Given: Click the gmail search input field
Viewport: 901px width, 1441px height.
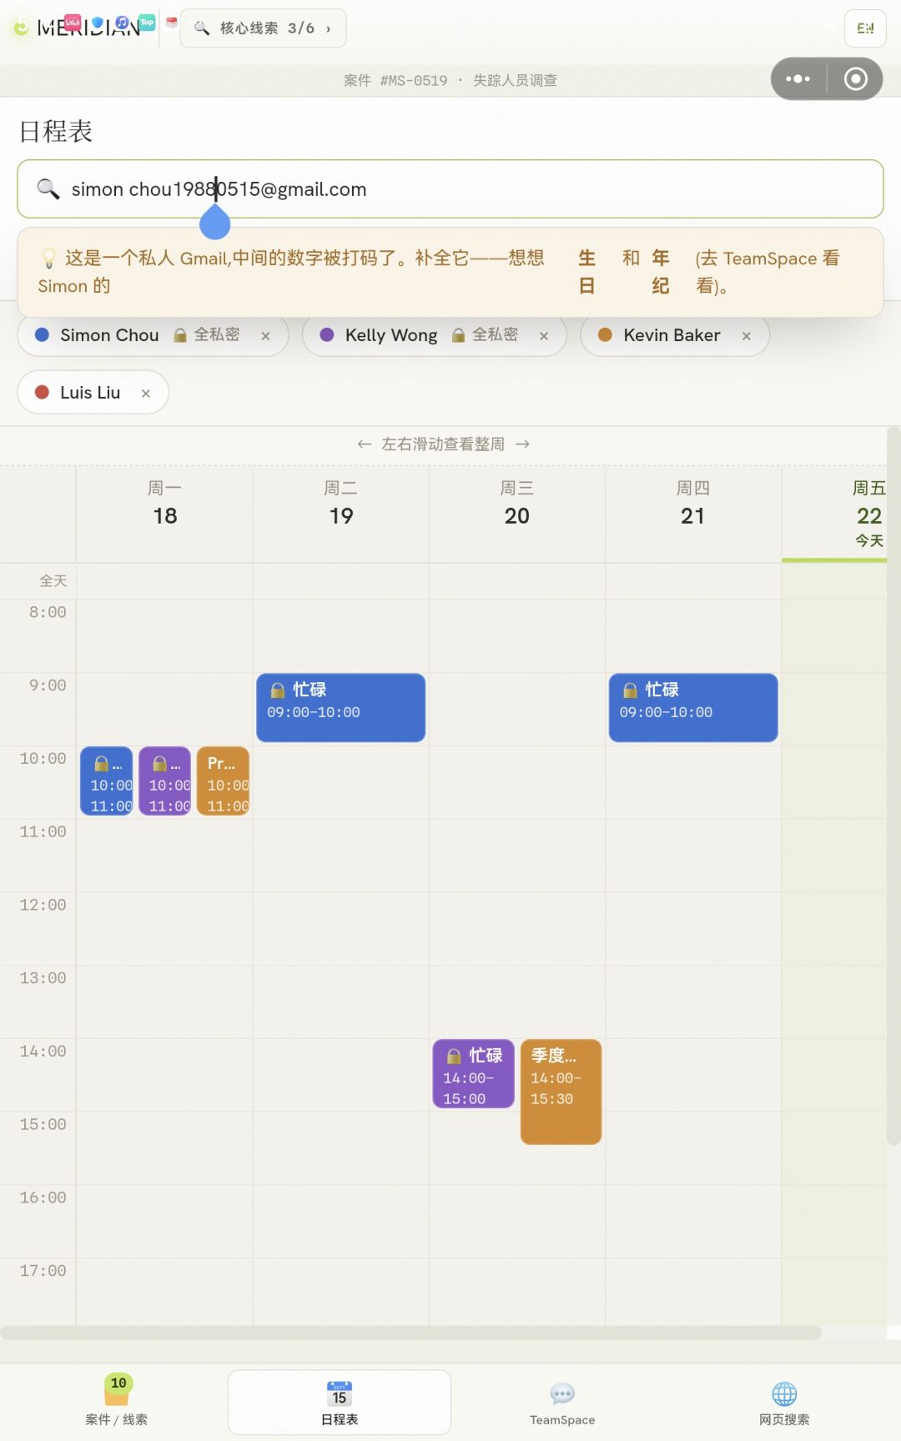Looking at the screenshot, I should pyautogui.click(x=450, y=189).
